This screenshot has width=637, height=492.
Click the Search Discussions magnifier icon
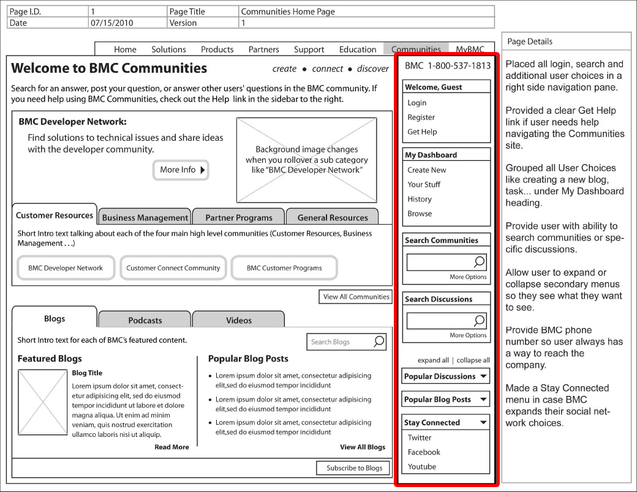coord(479,320)
